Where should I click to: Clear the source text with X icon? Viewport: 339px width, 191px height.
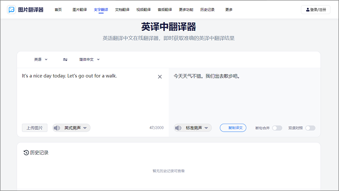tap(160, 77)
